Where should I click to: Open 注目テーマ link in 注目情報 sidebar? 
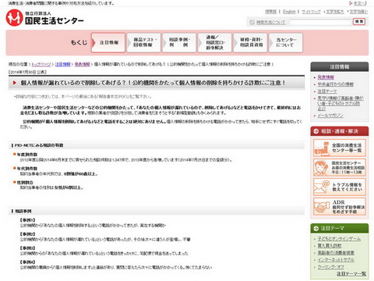tap(327, 91)
